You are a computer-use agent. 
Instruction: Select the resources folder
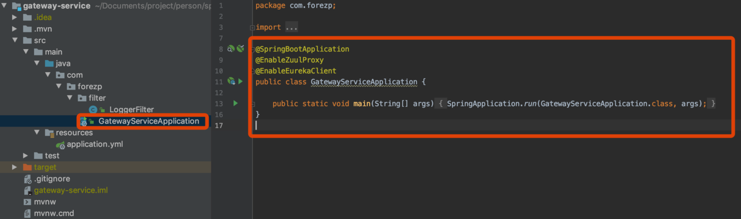pos(74,133)
